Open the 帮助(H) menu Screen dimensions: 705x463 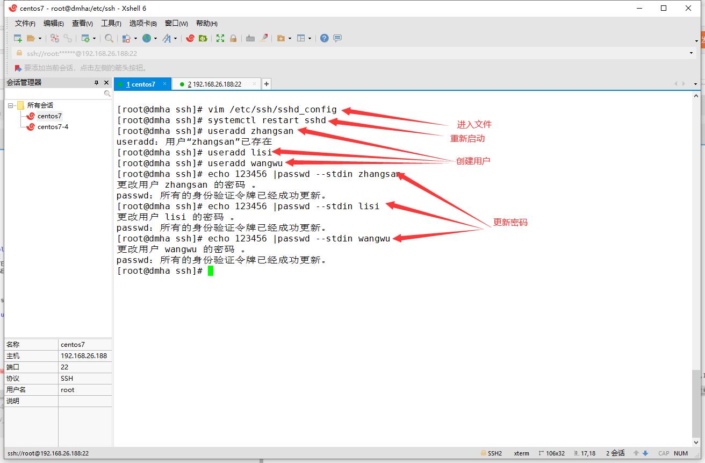[207, 23]
